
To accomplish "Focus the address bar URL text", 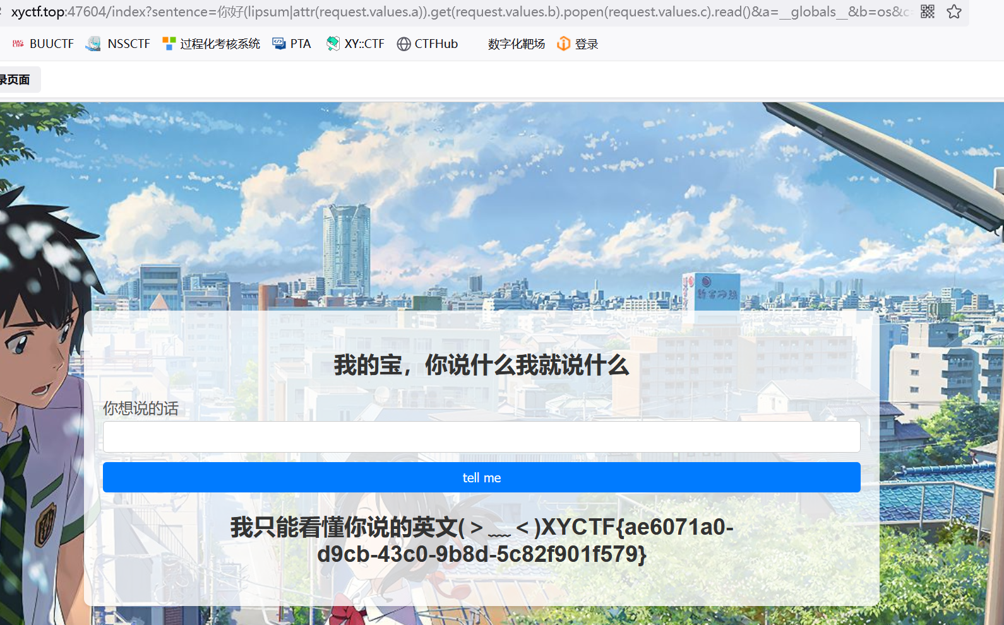I will click(442, 12).
